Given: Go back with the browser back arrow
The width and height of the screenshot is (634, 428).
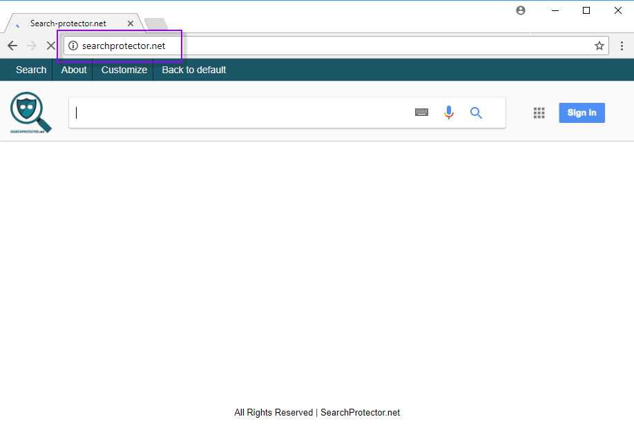Looking at the screenshot, I should coord(12,46).
